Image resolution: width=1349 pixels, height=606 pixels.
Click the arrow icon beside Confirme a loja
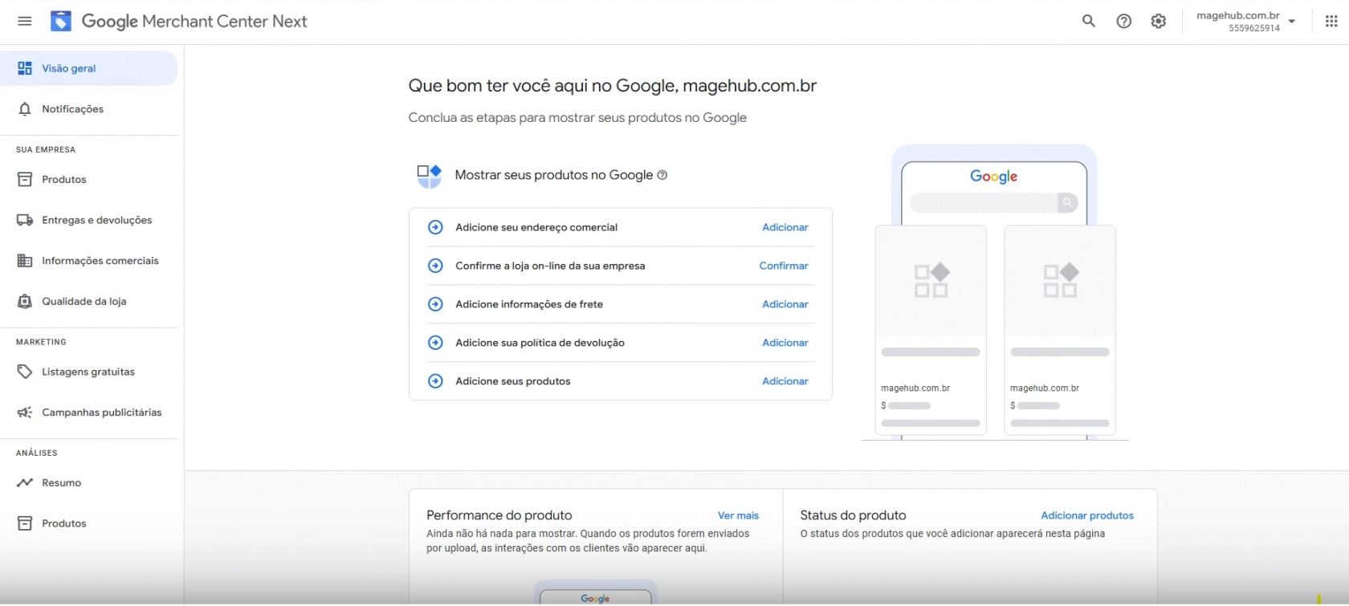[x=435, y=266]
